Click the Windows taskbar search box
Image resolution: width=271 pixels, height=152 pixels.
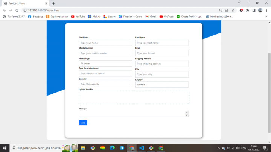[44, 148]
